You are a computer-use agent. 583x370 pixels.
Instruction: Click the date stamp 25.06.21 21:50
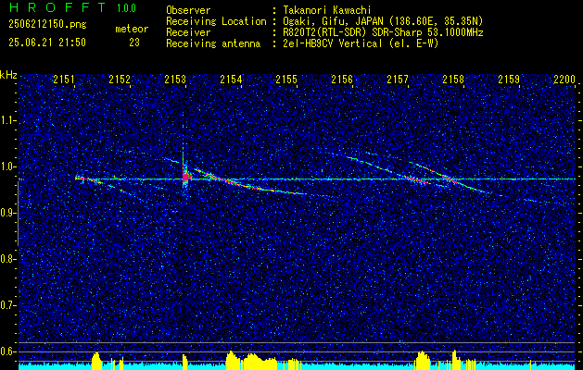[x=47, y=43]
